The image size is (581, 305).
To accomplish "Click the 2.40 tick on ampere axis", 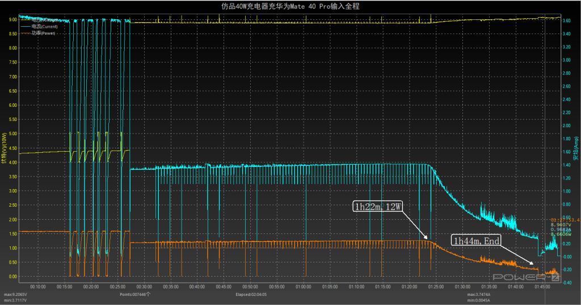I will tap(567, 99).
